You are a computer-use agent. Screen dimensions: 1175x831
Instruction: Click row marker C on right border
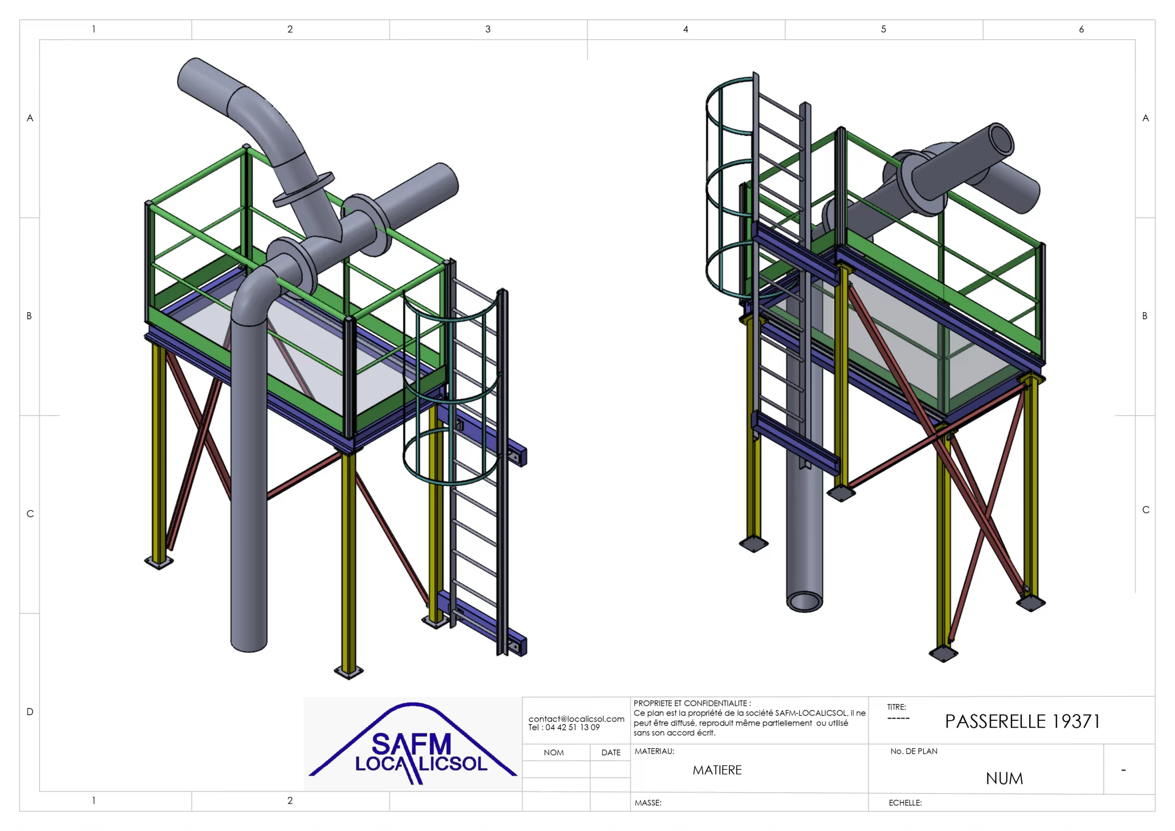[1146, 510]
